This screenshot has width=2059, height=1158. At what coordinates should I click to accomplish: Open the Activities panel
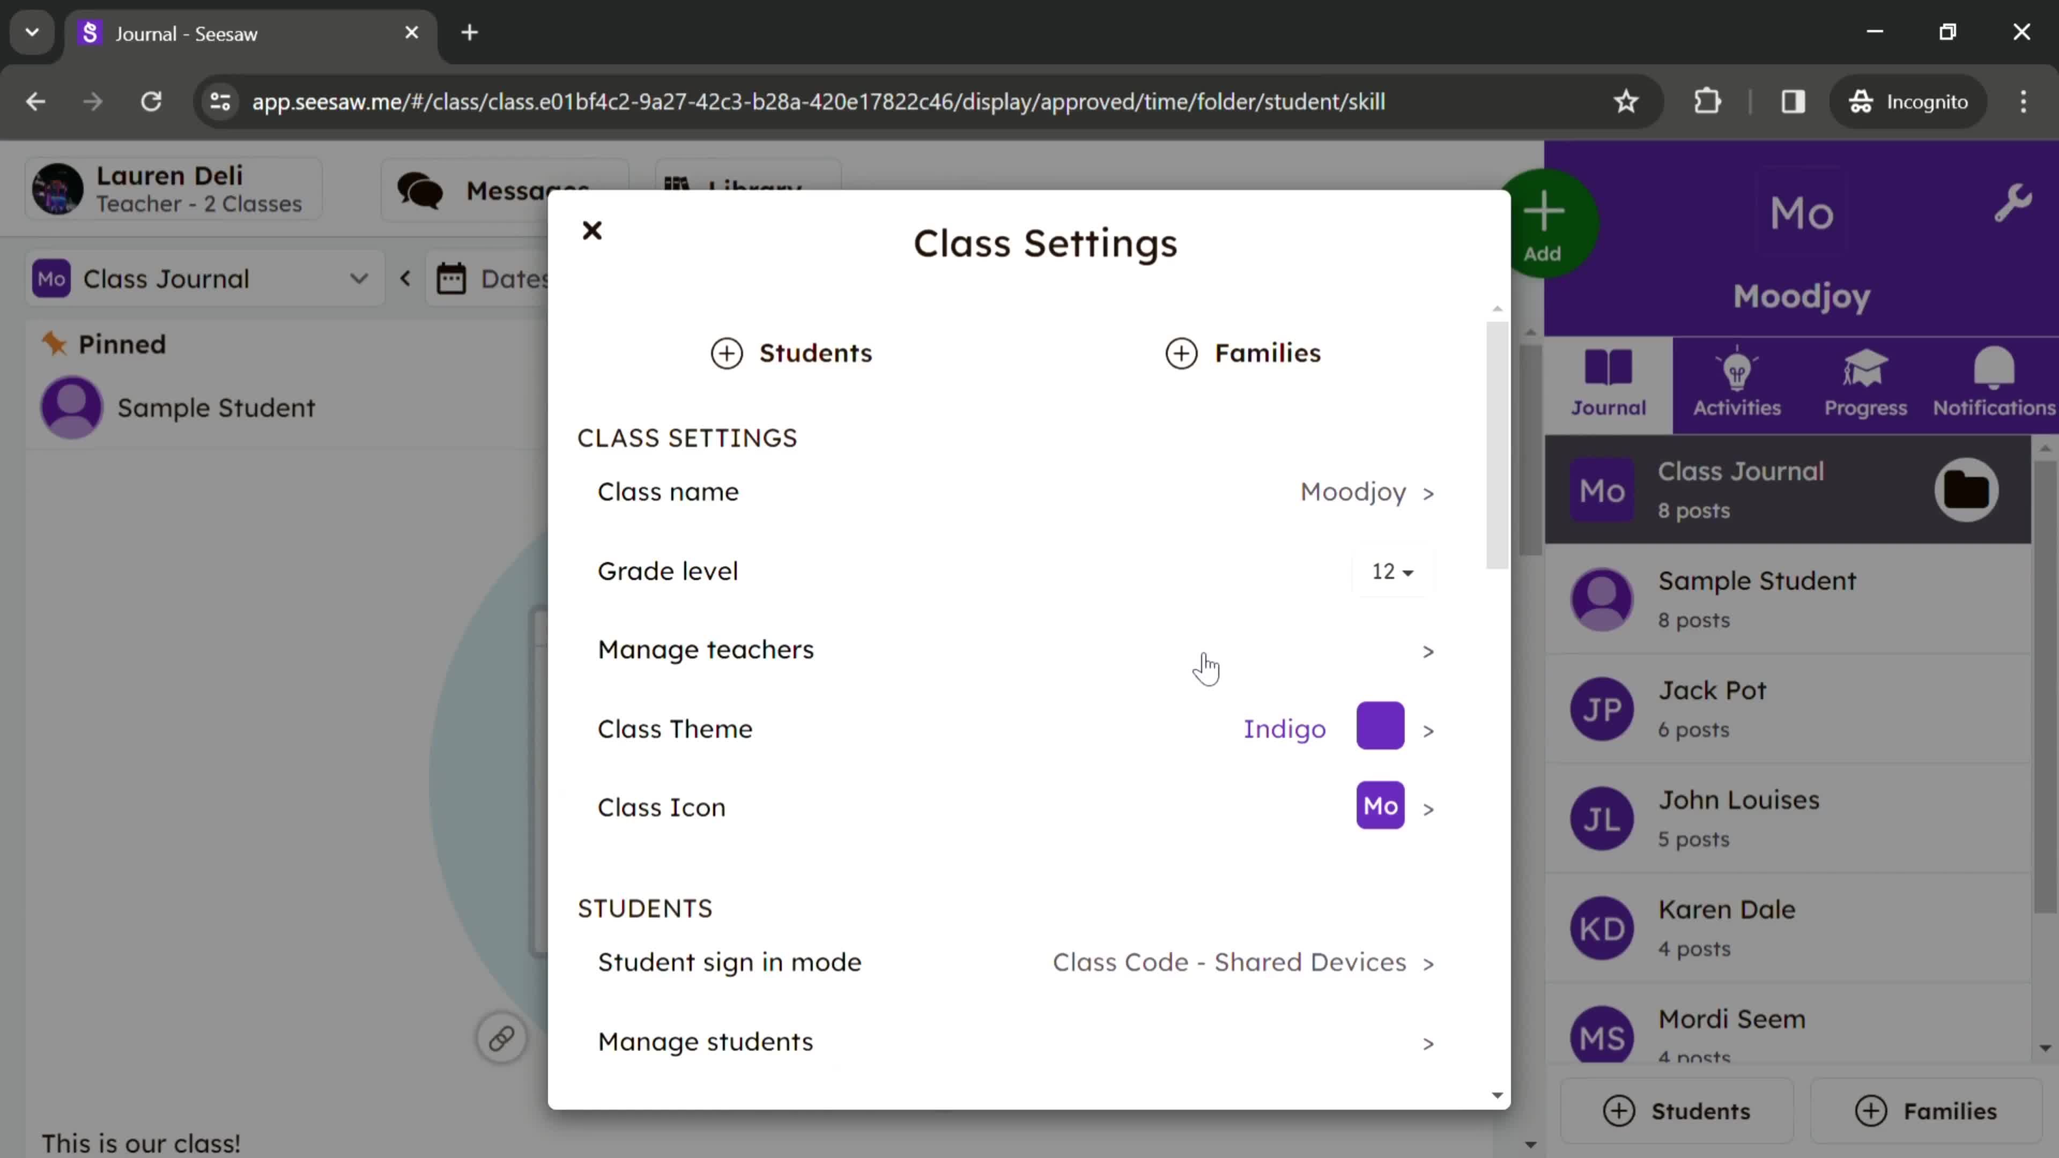pos(1738,382)
